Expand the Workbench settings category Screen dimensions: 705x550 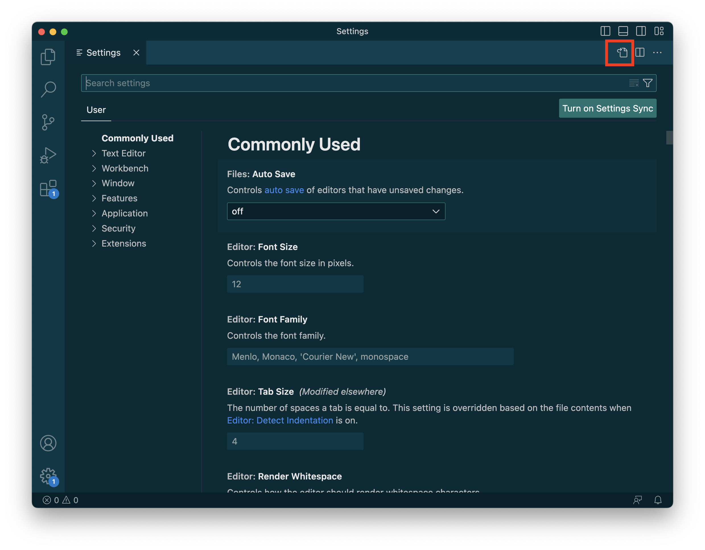click(125, 168)
